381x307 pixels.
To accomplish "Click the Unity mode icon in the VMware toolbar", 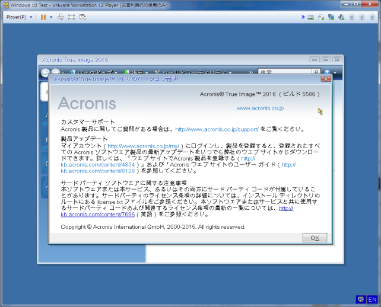I will [82, 17].
